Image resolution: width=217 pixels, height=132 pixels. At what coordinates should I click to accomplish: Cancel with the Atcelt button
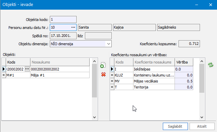pos(202,126)
